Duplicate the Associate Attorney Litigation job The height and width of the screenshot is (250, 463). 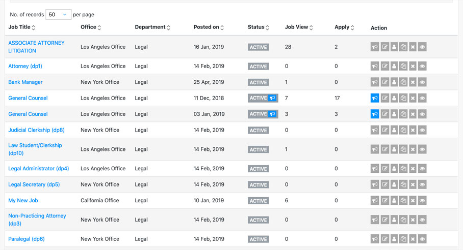click(x=403, y=47)
